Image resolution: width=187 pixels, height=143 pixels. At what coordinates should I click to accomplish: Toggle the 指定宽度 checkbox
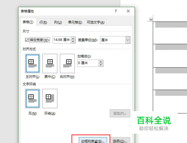click(x=27, y=40)
